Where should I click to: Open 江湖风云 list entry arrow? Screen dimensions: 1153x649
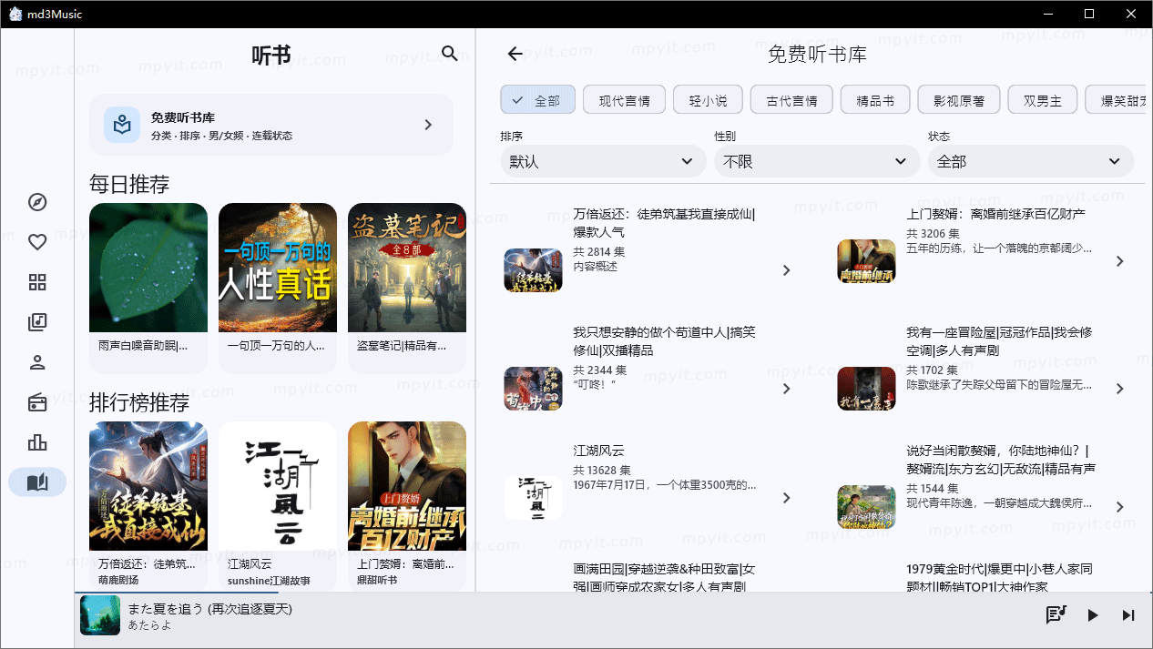[787, 498]
